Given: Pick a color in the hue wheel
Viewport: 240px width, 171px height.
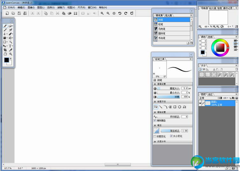Looking at the screenshot, I should pyautogui.click(x=220, y=47).
